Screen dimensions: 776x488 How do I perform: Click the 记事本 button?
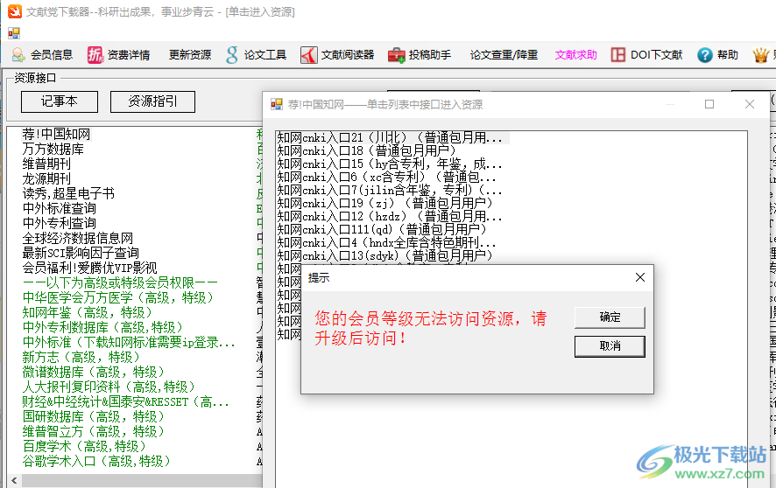coord(60,101)
